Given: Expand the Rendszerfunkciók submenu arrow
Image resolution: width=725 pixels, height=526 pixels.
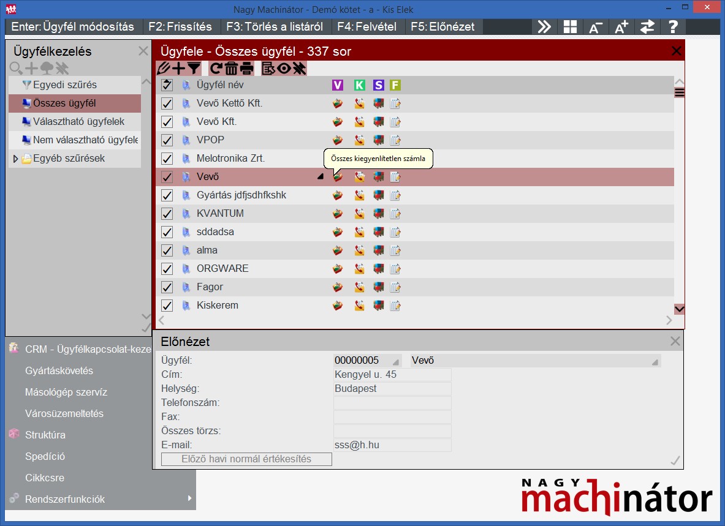Looking at the screenshot, I should click(189, 498).
